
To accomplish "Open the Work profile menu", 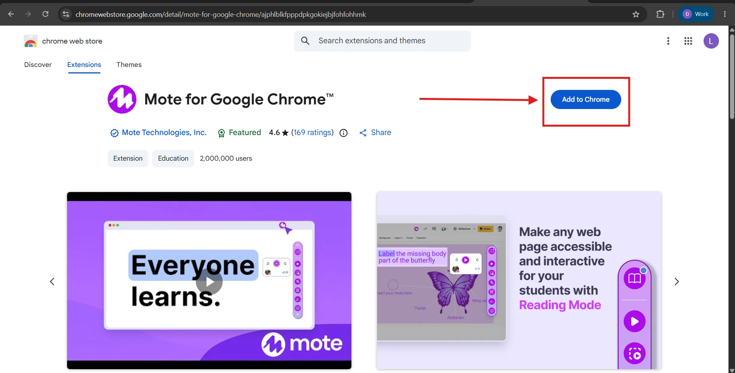I will click(x=696, y=14).
